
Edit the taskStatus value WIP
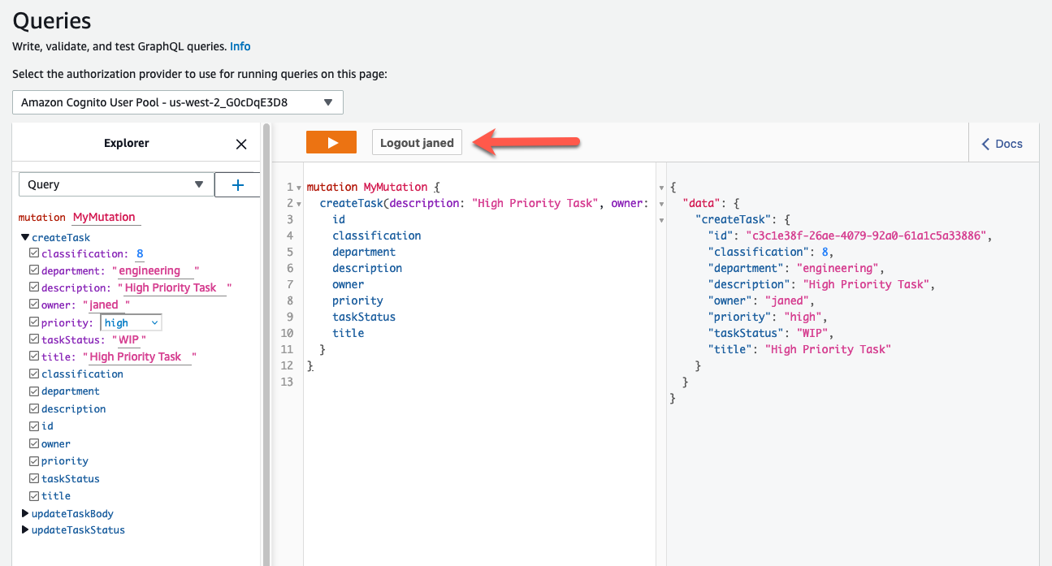pyautogui.click(x=128, y=339)
